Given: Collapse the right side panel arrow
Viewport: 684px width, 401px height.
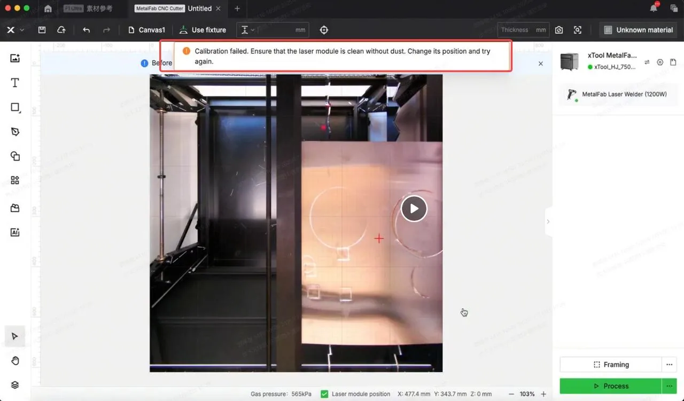Looking at the screenshot, I should (548, 222).
